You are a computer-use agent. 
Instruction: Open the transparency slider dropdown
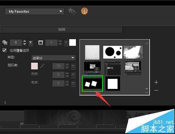[x=30, y=42]
